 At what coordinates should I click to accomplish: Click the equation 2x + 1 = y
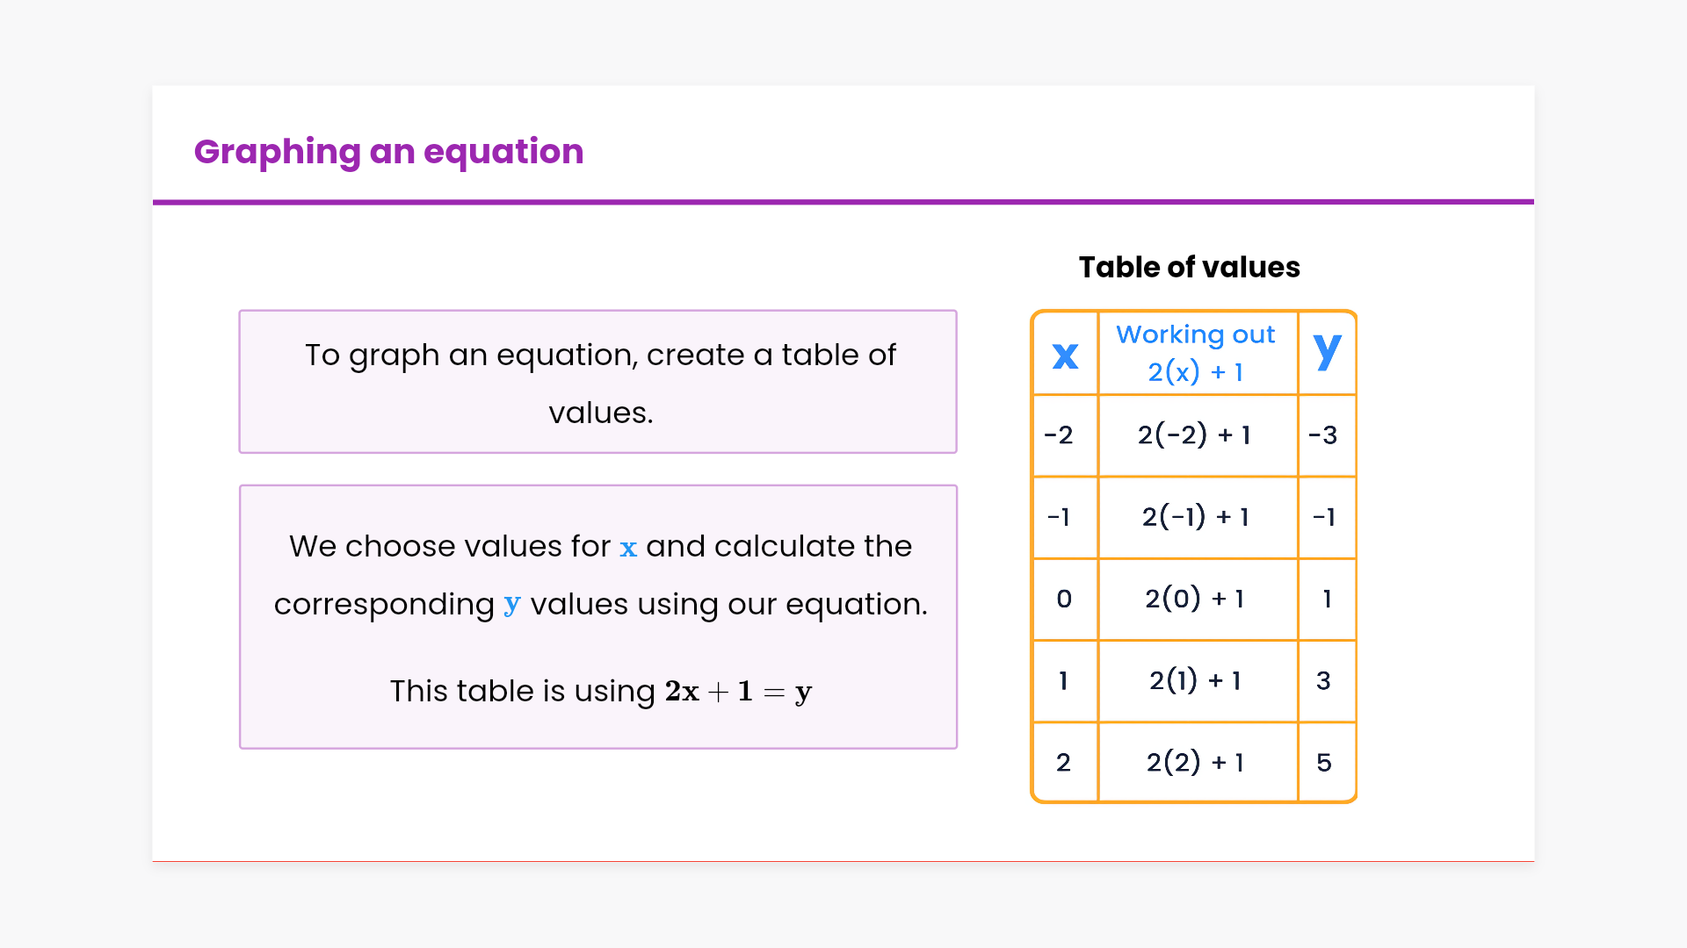point(738,692)
